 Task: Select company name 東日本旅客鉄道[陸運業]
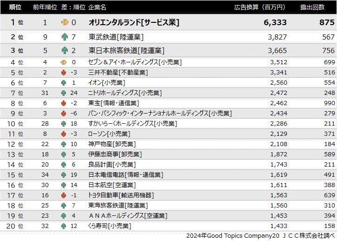126,50
